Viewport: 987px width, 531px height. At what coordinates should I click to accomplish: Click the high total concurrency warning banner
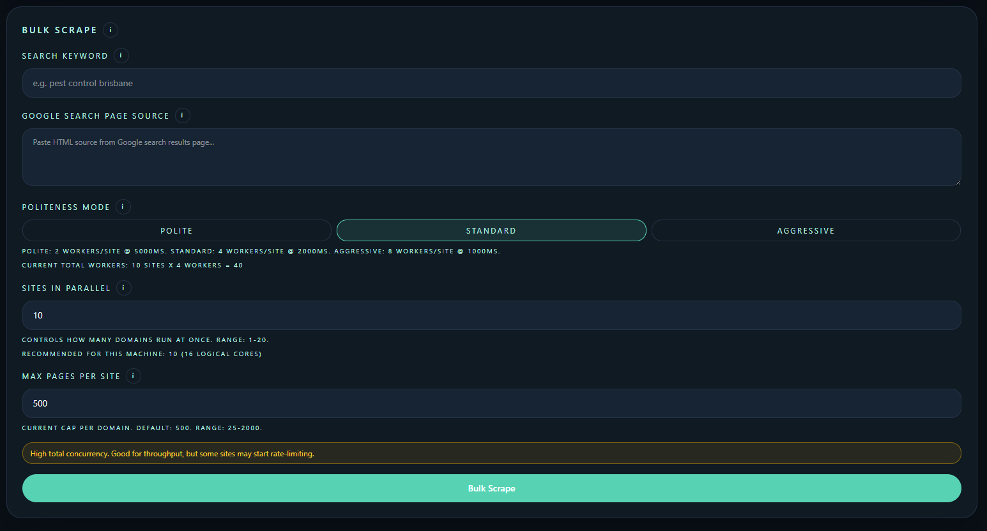click(x=491, y=453)
